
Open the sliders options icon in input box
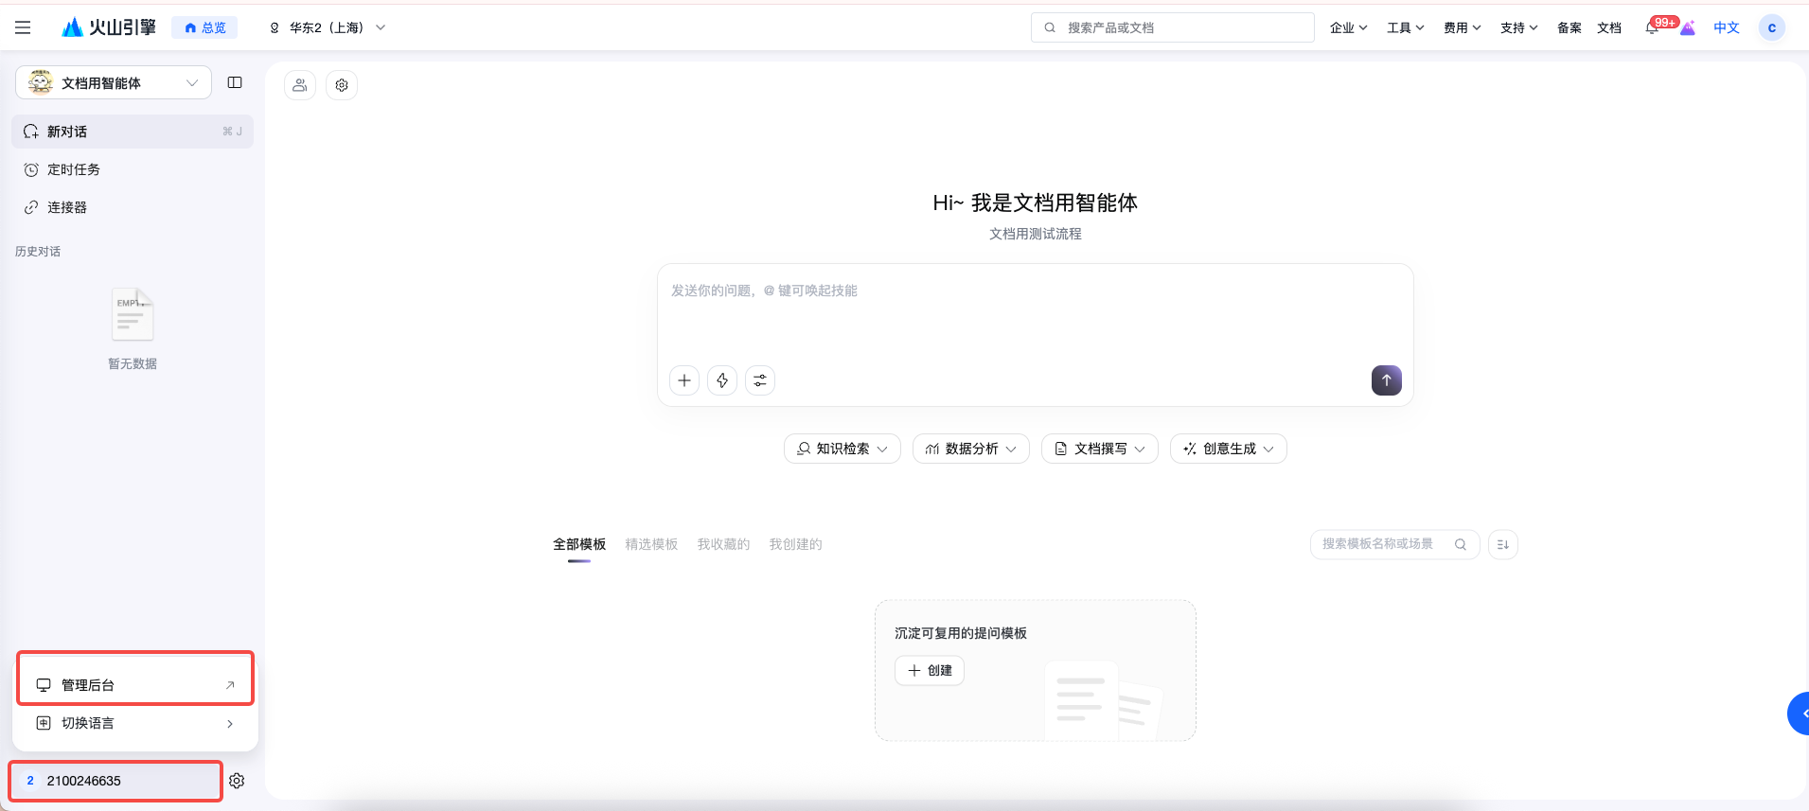(760, 380)
